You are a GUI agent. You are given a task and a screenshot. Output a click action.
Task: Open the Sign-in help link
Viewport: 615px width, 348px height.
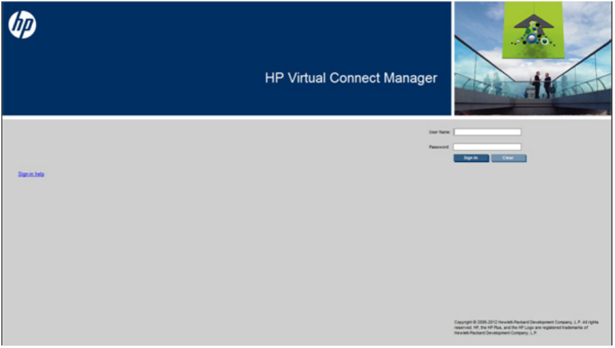click(x=31, y=174)
